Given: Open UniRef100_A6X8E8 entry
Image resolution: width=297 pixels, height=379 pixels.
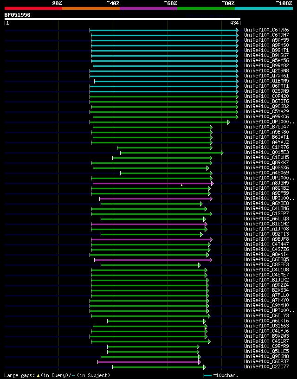Looking at the screenshot, I should 266,204.
